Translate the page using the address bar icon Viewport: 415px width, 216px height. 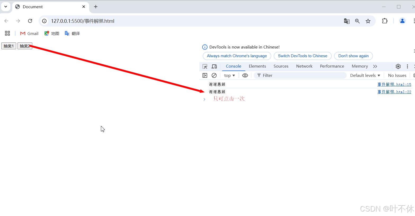coord(347,21)
